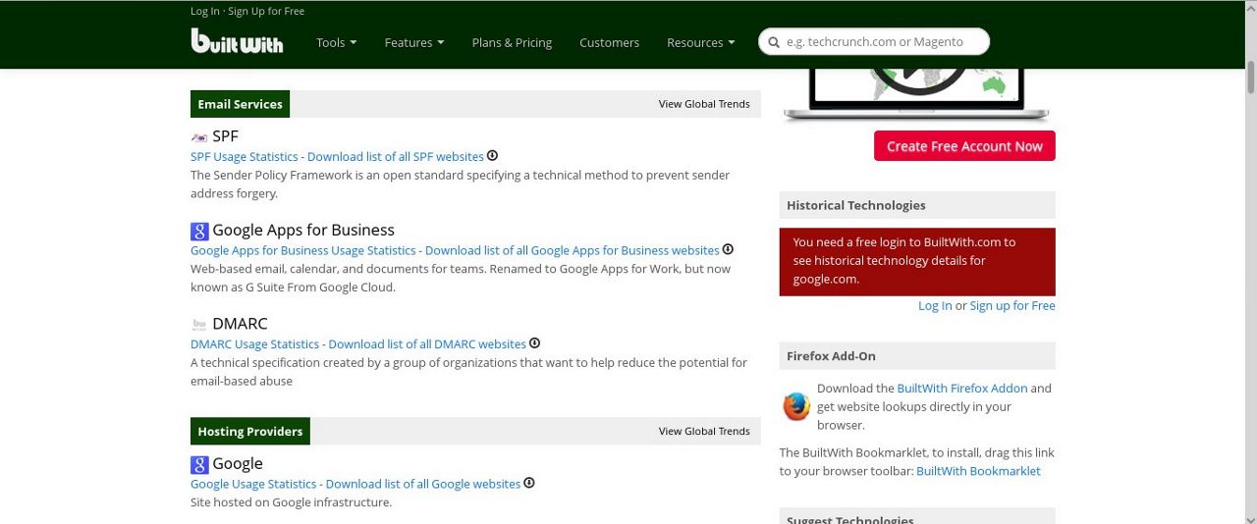
Task: Click the Google Apps for Business heading
Action: coord(303,230)
